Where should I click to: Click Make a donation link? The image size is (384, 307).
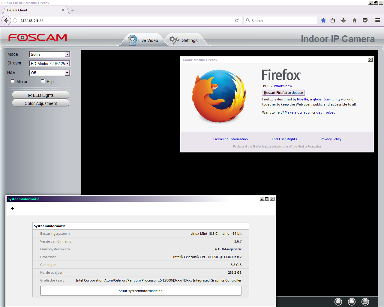coord(298,112)
